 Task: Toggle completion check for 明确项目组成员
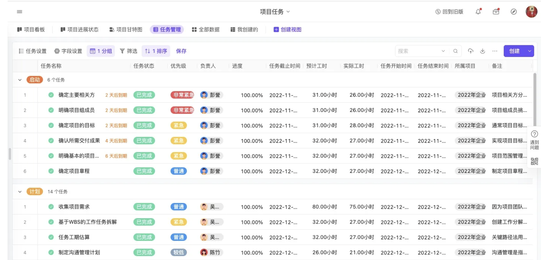(51, 110)
